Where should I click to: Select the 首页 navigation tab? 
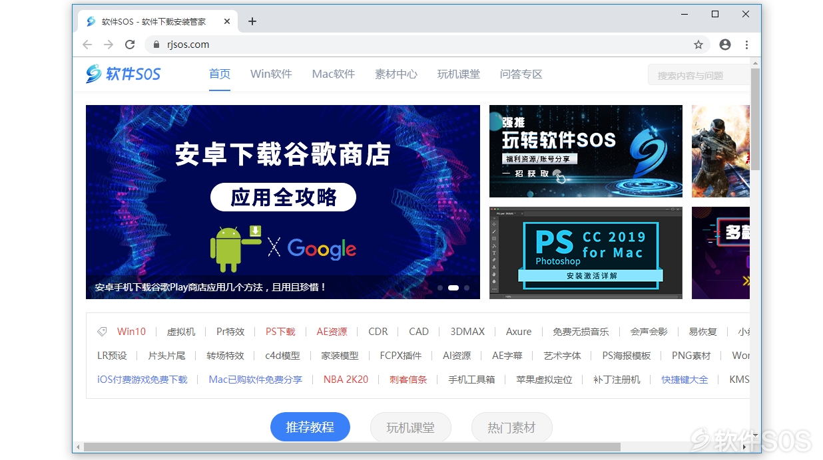click(220, 74)
